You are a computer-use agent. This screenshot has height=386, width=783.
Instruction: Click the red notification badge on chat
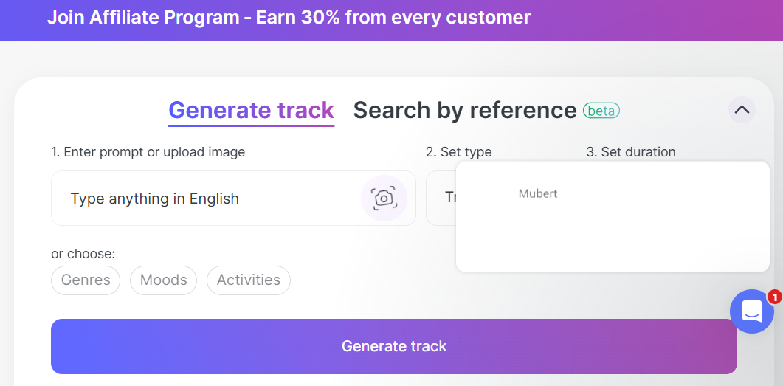click(x=773, y=297)
